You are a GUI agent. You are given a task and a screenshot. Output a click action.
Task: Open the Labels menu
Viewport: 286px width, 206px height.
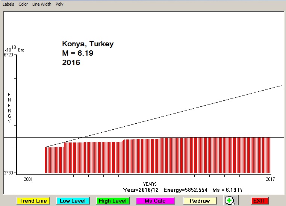(x=8, y=4)
